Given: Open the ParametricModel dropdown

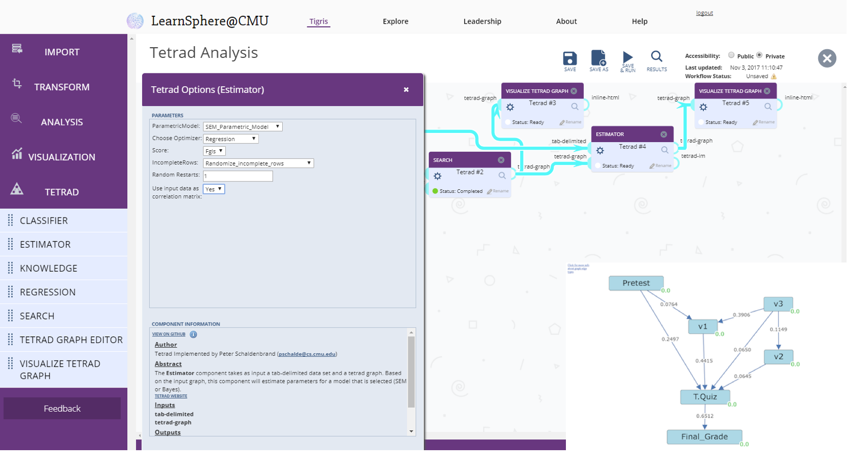Looking at the screenshot, I should (x=243, y=127).
